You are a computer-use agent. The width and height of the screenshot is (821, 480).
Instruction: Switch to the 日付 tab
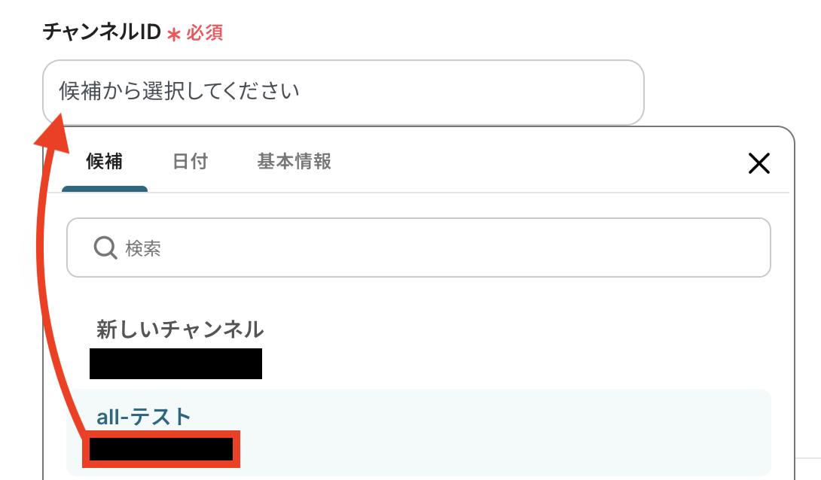[190, 162]
